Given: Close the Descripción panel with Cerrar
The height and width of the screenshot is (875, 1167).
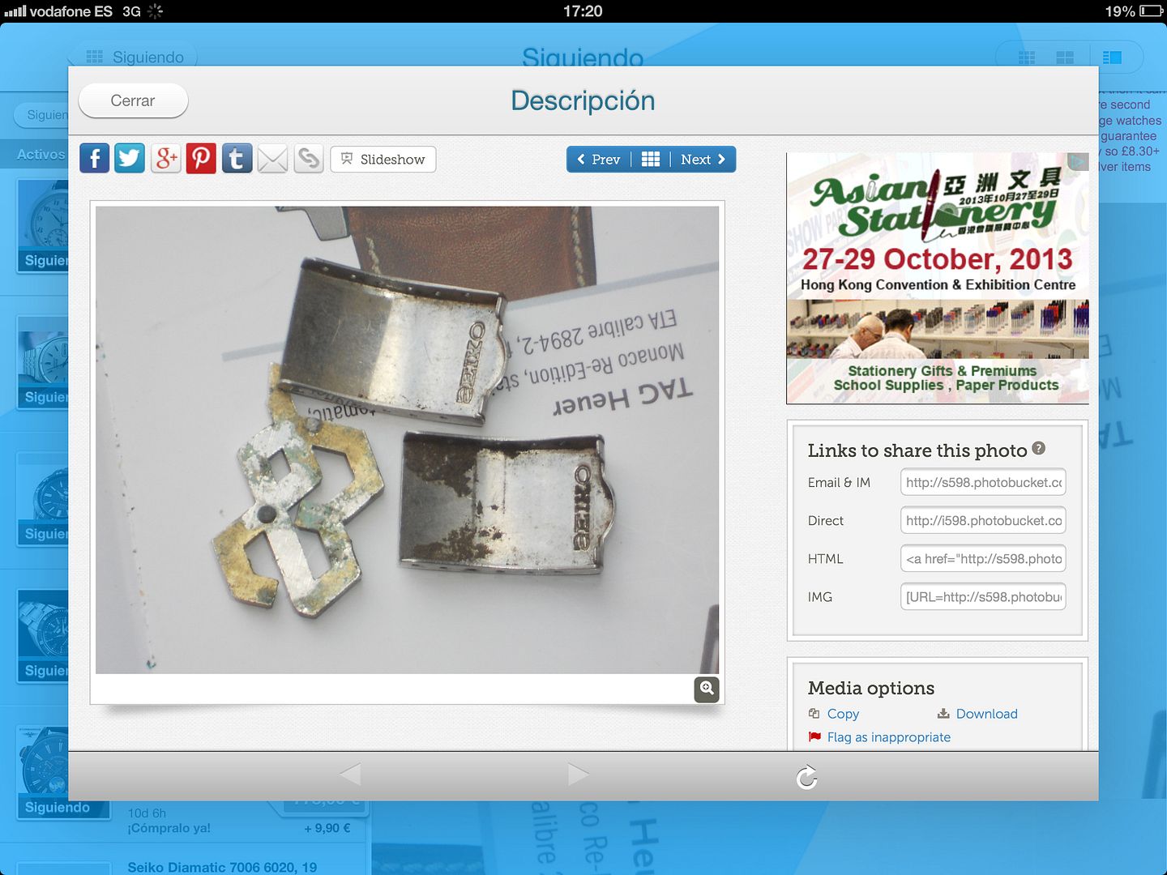Looking at the screenshot, I should pyautogui.click(x=133, y=100).
